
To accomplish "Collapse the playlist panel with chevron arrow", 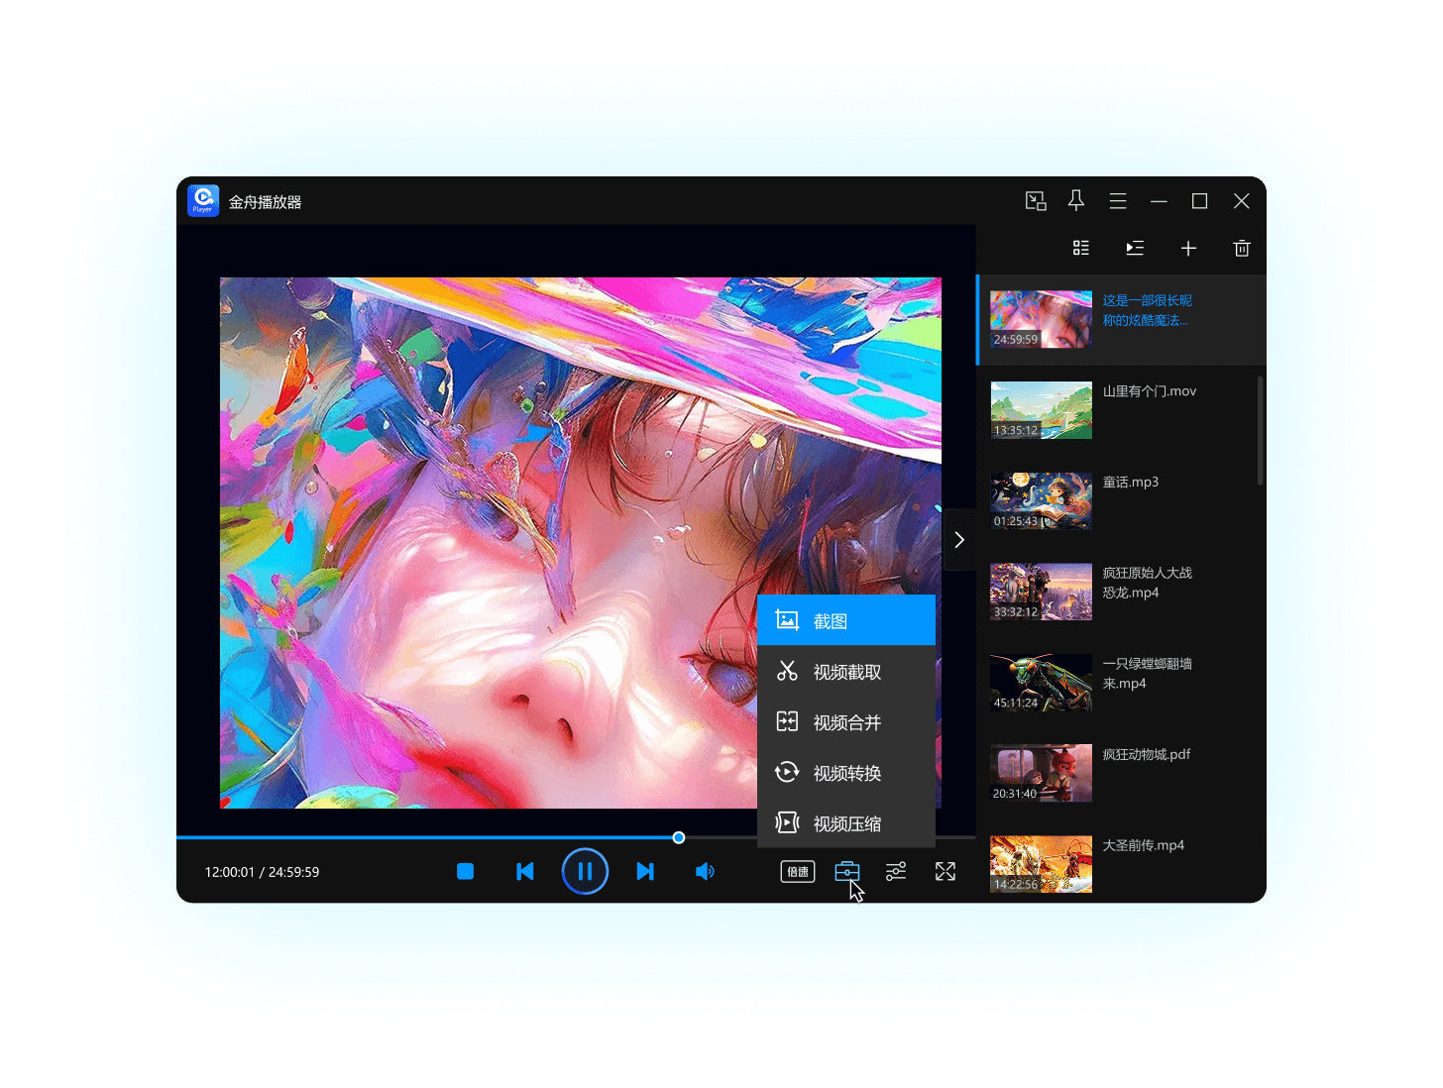I will click(959, 540).
